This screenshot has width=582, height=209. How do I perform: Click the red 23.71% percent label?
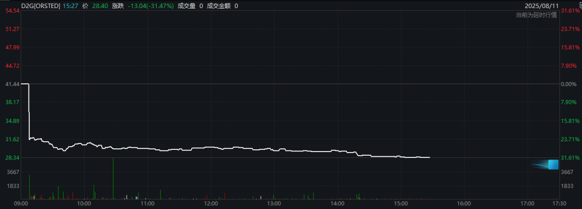click(570, 29)
